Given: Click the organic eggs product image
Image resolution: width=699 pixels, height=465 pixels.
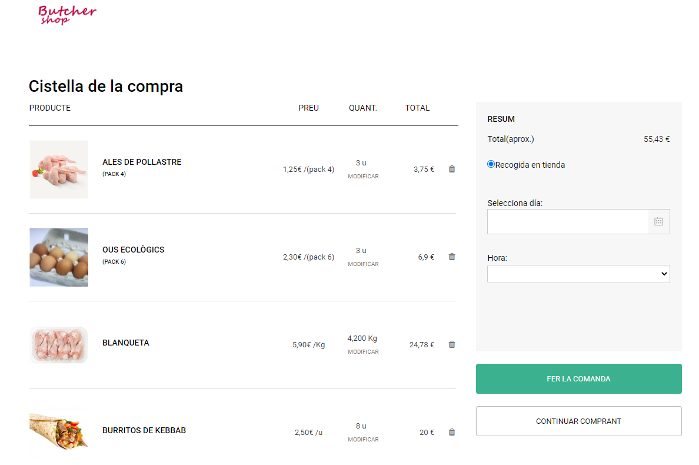Looking at the screenshot, I should point(59,257).
